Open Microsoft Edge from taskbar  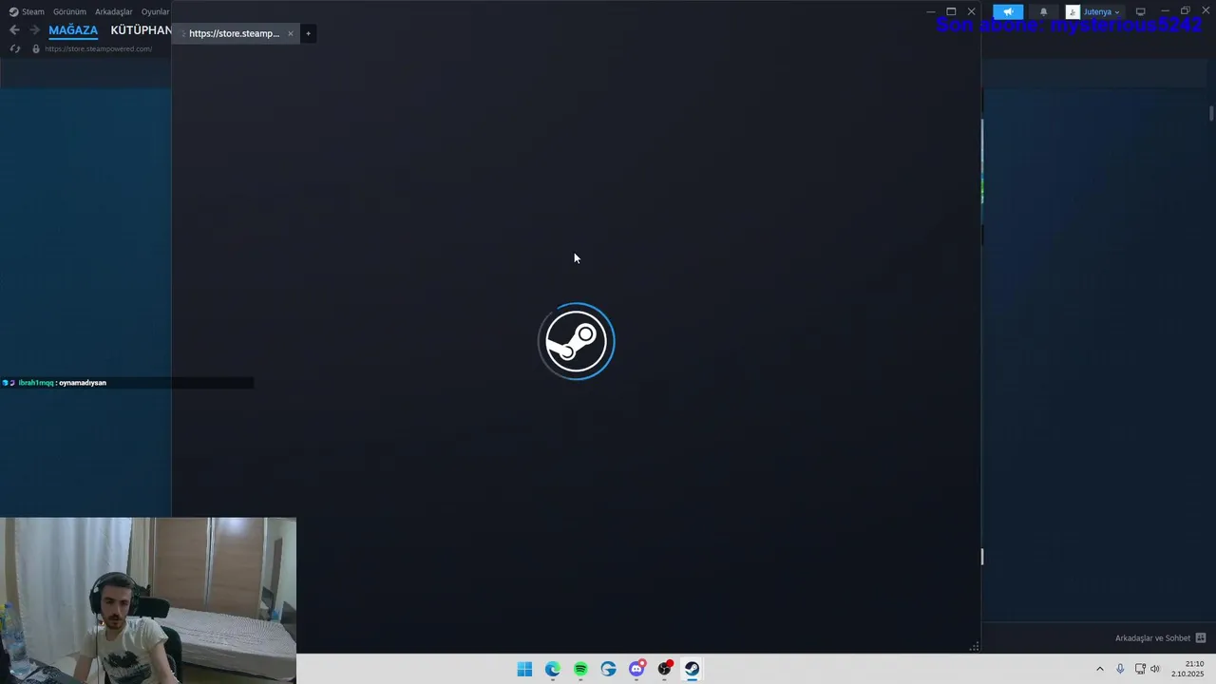tap(553, 669)
